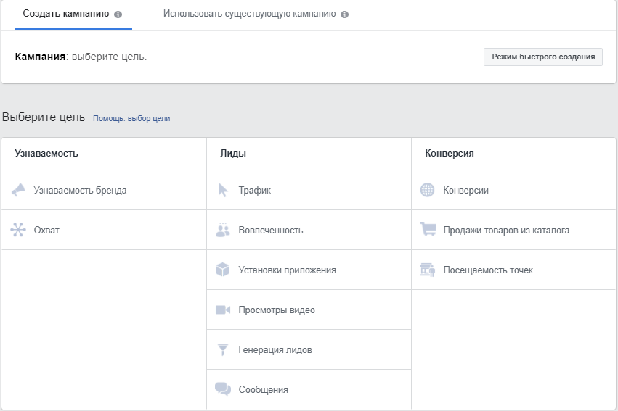Click the people icon beside Вовлеченность

223,230
